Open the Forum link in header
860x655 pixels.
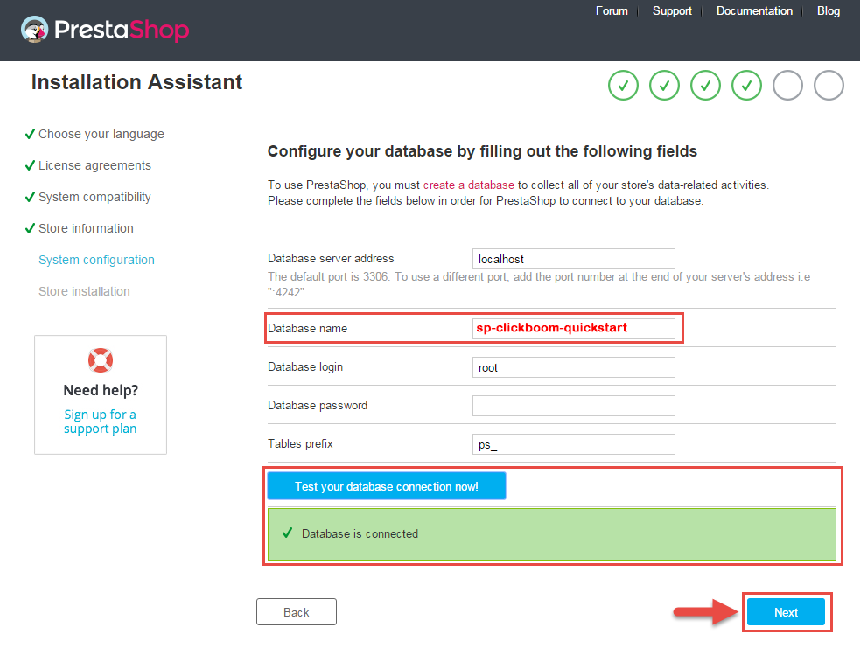(x=612, y=11)
